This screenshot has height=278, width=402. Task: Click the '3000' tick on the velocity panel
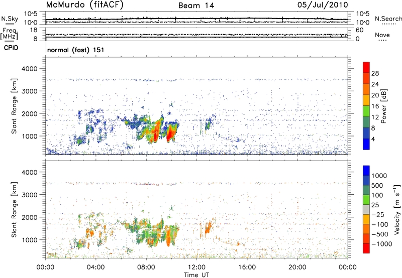(x=30, y=195)
